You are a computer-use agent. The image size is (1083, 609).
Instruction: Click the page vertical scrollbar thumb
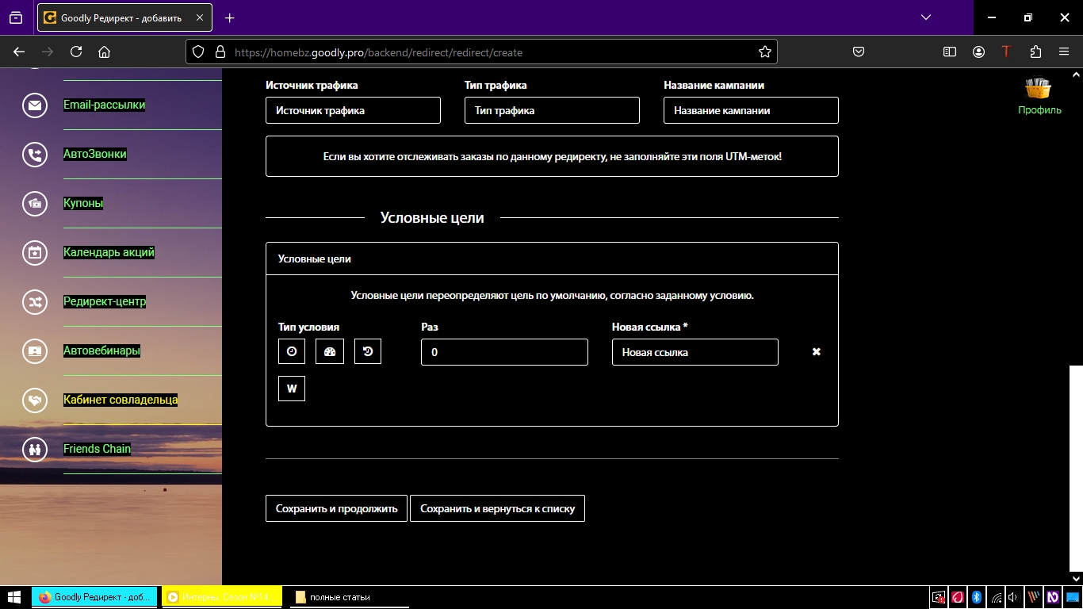pyautogui.click(x=1076, y=467)
